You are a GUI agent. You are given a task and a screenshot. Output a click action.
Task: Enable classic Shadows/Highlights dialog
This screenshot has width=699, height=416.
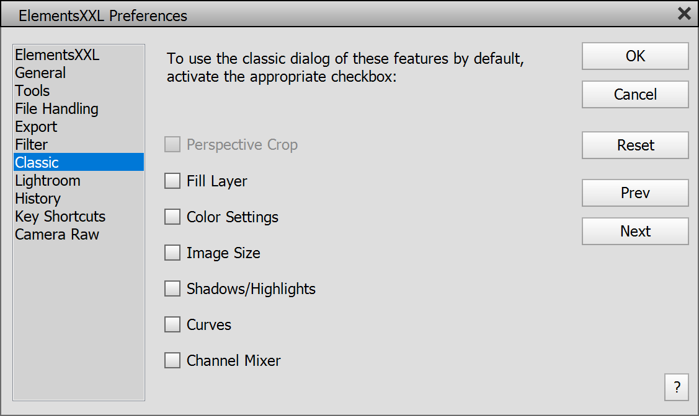coord(172,289)
